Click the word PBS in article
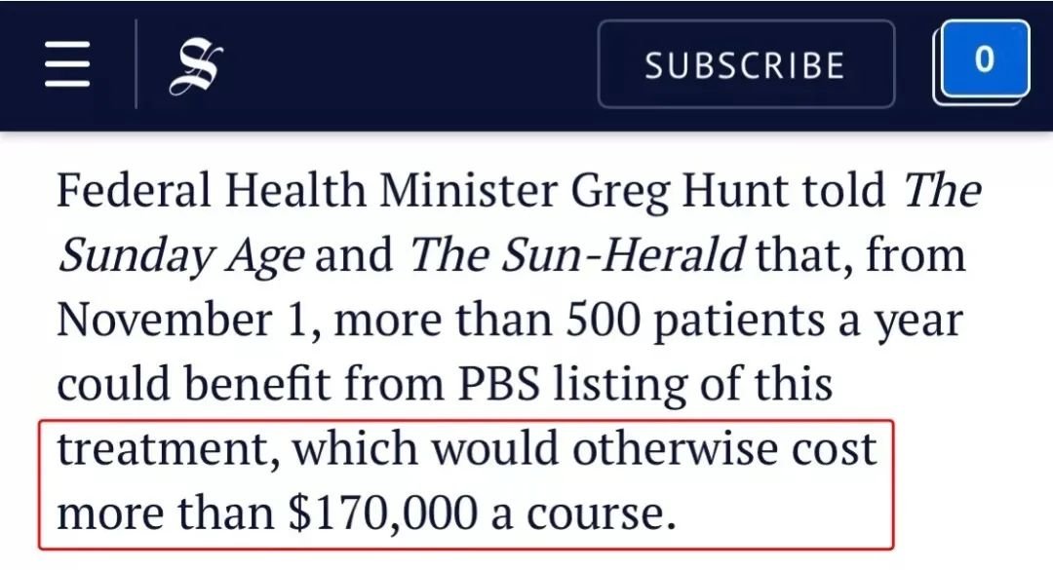Screen dimensions: 1053x570 point(499,384)
